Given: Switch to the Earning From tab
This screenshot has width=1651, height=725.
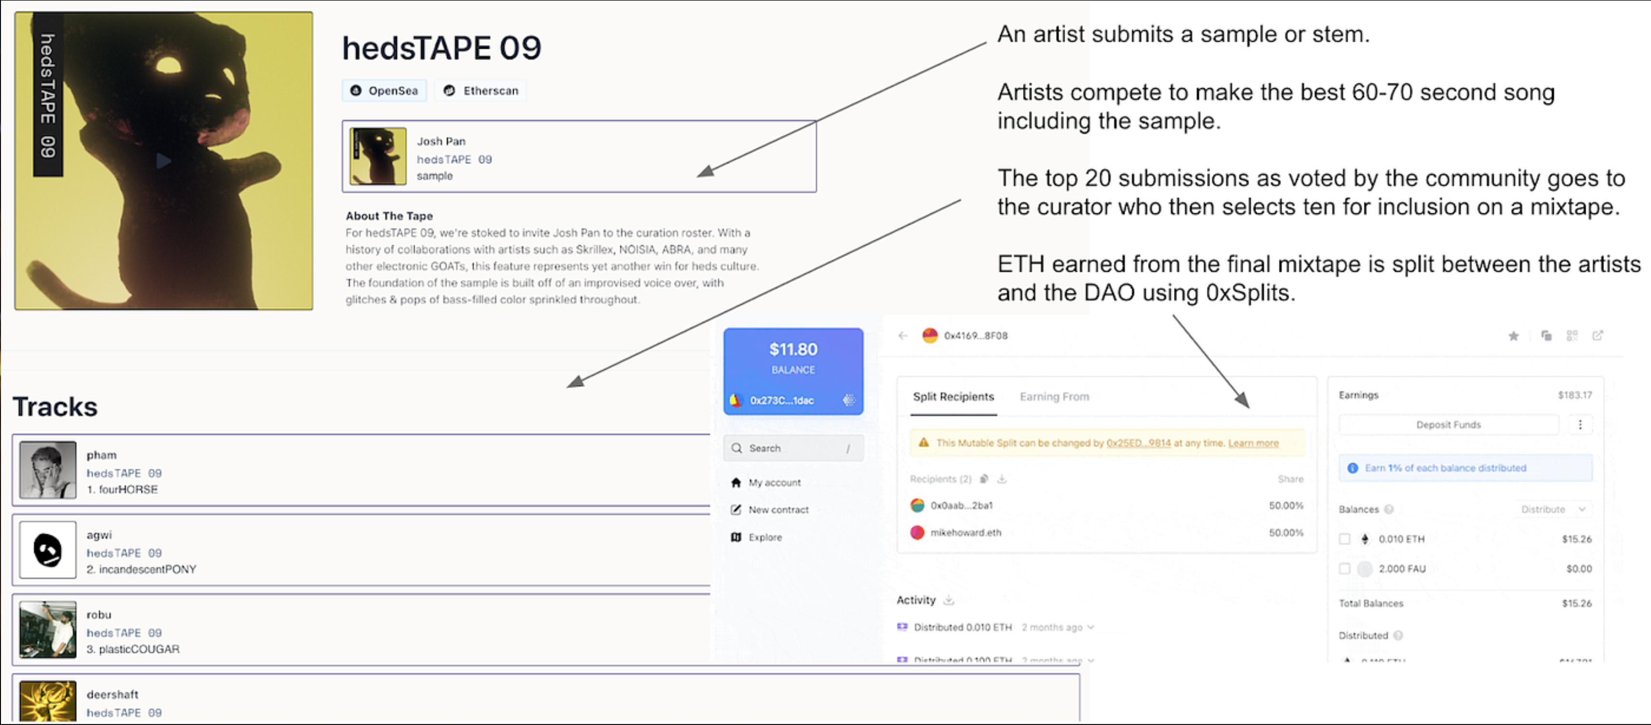Looking at the screenshot, I should 1054,397.
